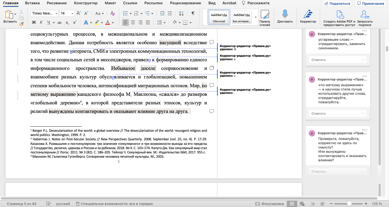This screenshot has height=207, width=389.
Task: Expand the styles gallery arrow
Action: coord(256,17)
